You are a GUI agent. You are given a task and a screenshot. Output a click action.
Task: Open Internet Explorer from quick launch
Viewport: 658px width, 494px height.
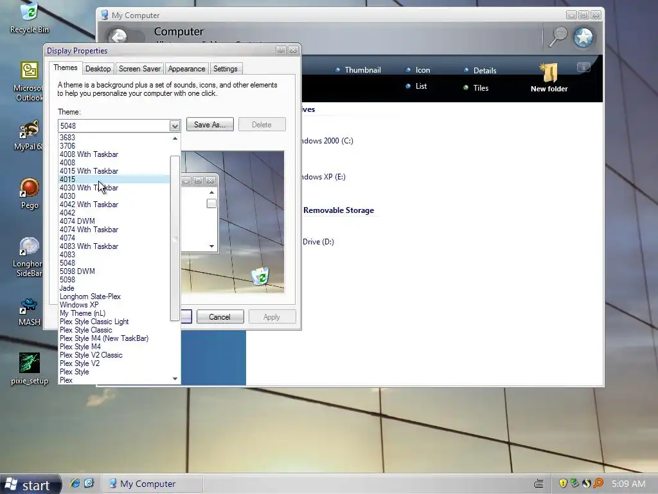pyautogui.click(x=75, y=483)
